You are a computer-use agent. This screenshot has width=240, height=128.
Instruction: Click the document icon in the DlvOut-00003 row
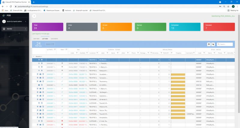tap(43, 78)
